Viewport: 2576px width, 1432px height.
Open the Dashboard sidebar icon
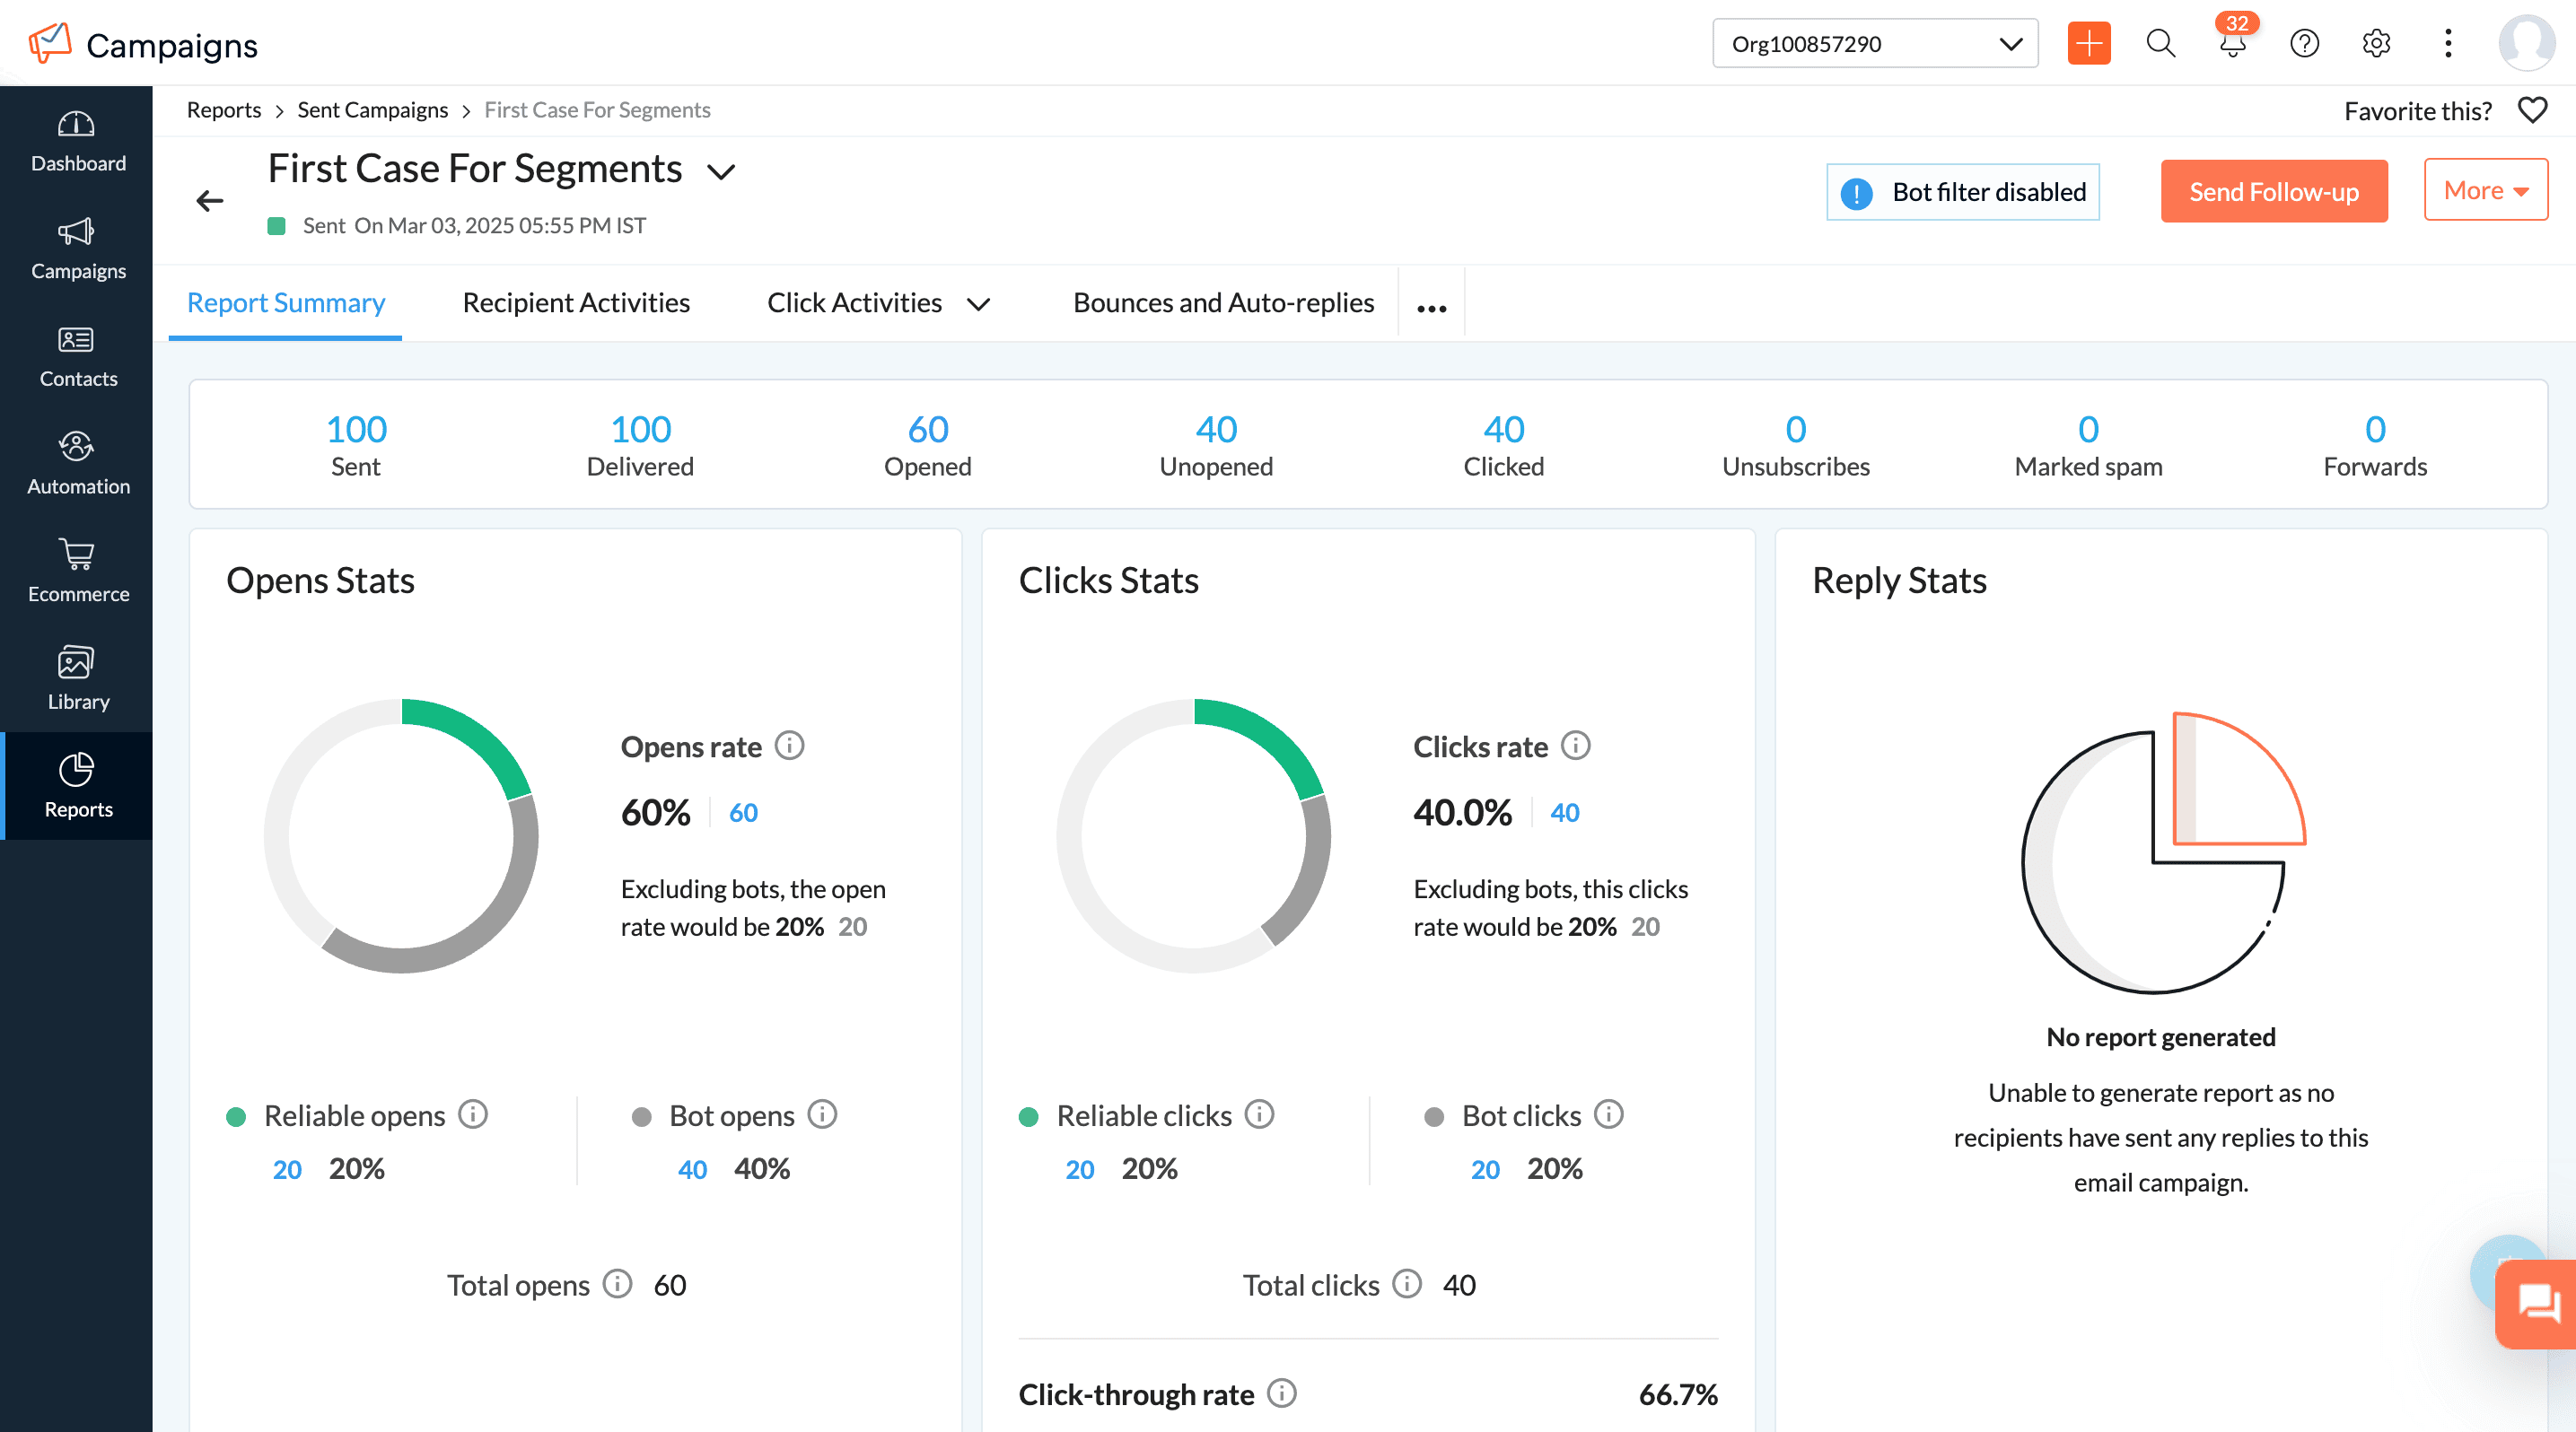[x=77, y=141]
